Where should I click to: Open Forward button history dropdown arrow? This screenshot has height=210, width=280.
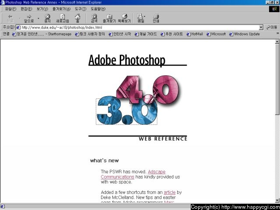pos(38,18)
